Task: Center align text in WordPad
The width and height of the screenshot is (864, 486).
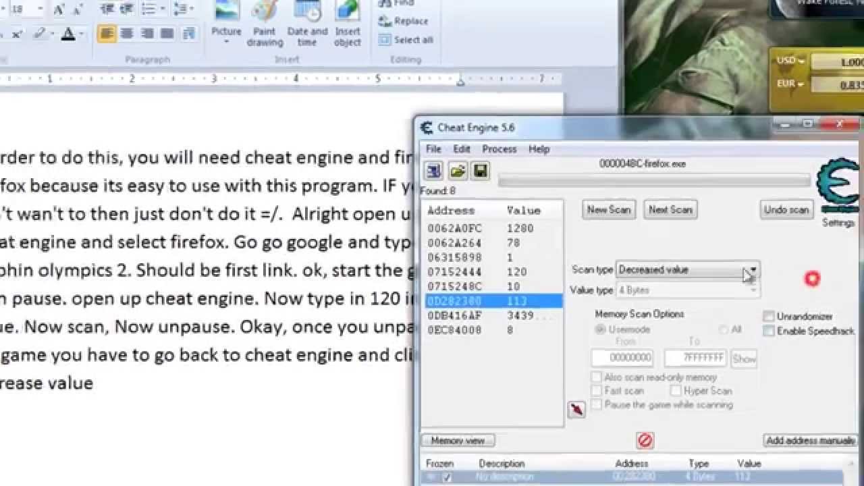Action: tap(127, 33)
